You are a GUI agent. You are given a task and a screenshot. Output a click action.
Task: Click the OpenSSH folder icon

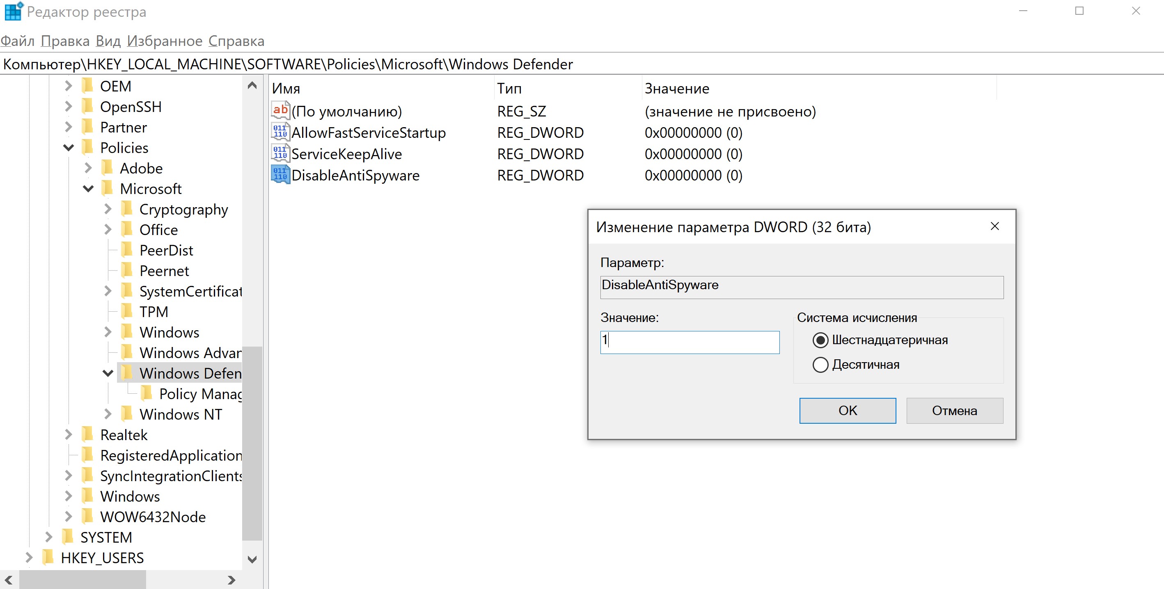(88, 106)
